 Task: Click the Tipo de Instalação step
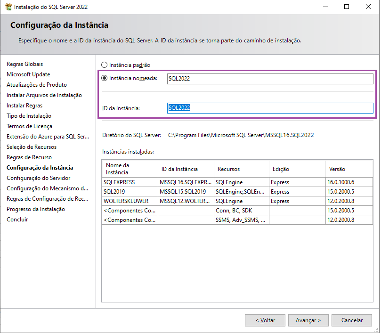[x=29, y=116]
